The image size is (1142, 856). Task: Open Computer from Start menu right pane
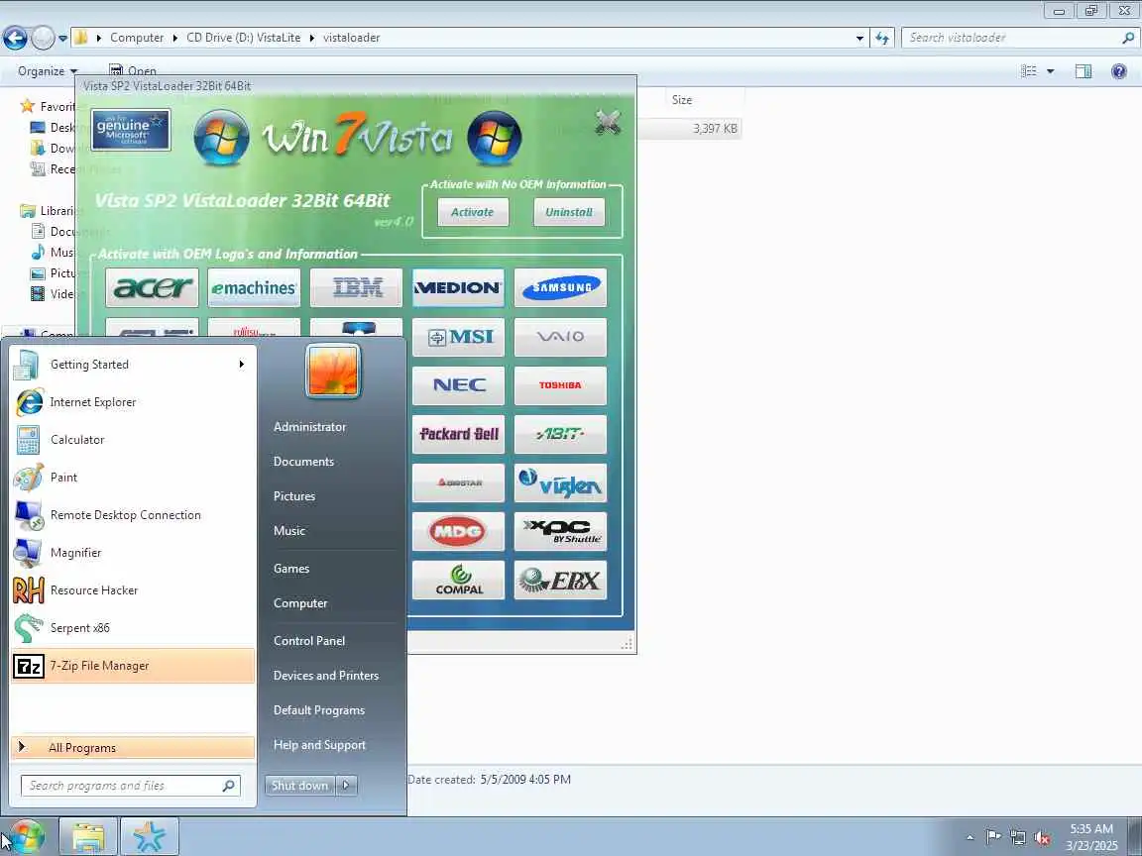(x=300, y=603)
